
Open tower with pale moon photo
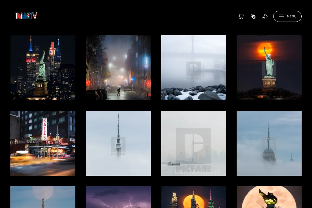point(43,197)
